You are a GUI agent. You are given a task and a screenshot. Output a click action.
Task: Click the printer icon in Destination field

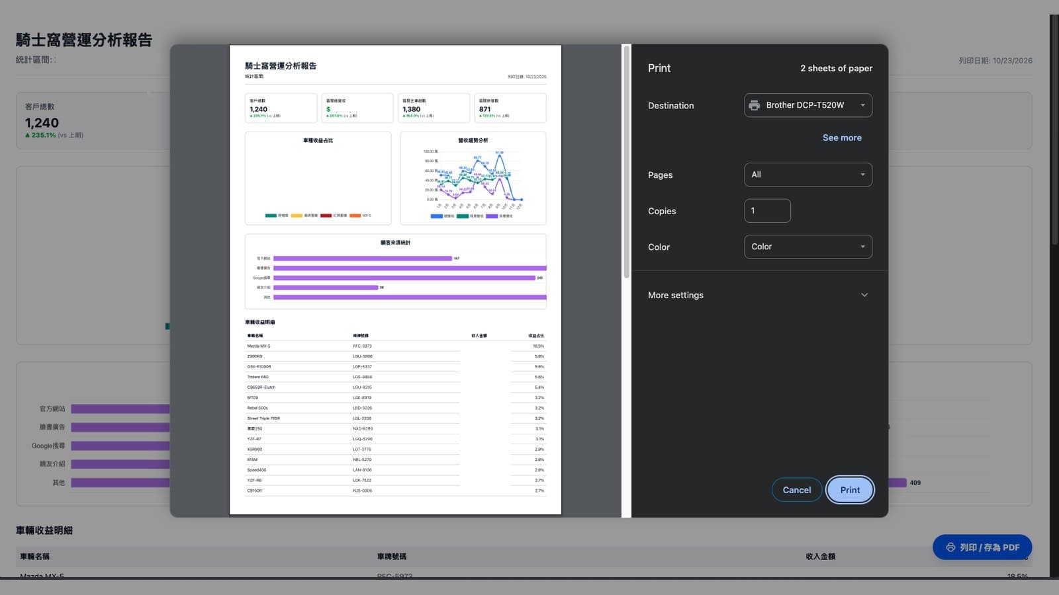pyautogui.click(x=754, y=105)
